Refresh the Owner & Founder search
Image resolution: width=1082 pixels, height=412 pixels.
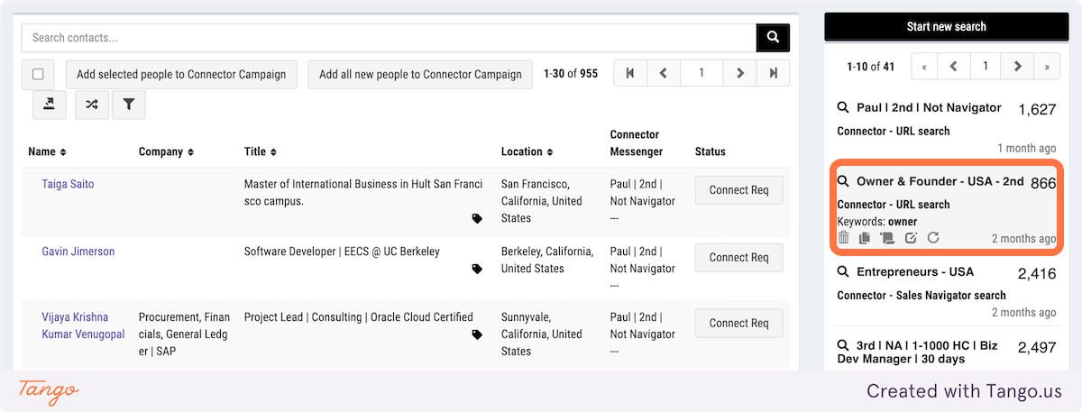[x=933, y=238]
